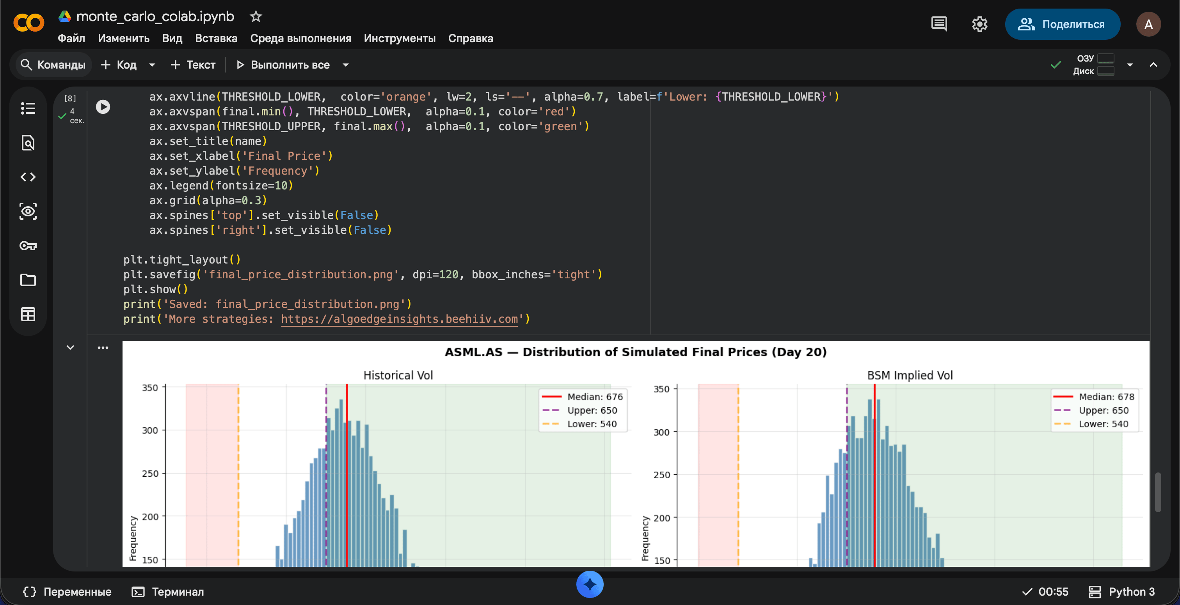Open find and replace sidebar icon
Viewport: 1180px width, 605px height.
click(28, 143)
